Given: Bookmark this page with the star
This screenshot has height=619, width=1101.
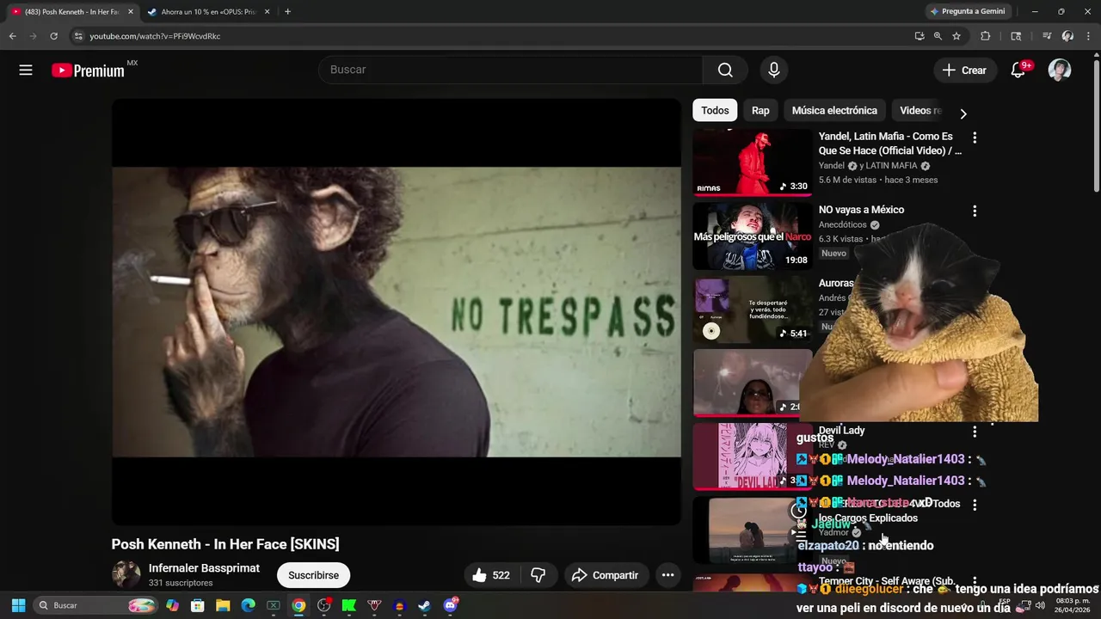Looking at the screenshot, I should [956, 36].
